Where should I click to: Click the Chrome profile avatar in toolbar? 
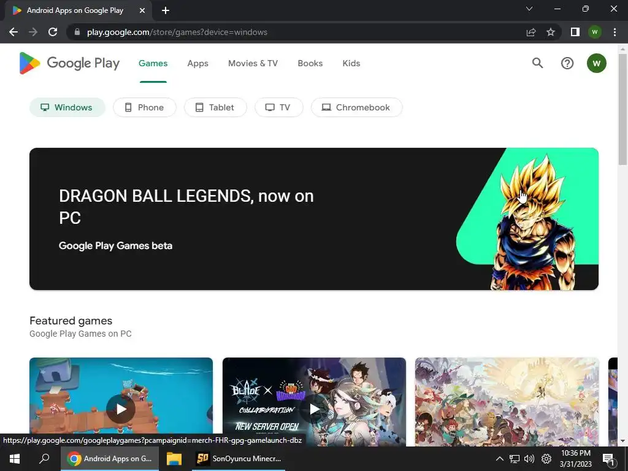click(594, 32)
